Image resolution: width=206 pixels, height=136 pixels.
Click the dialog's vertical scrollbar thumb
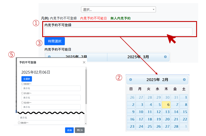86,87
